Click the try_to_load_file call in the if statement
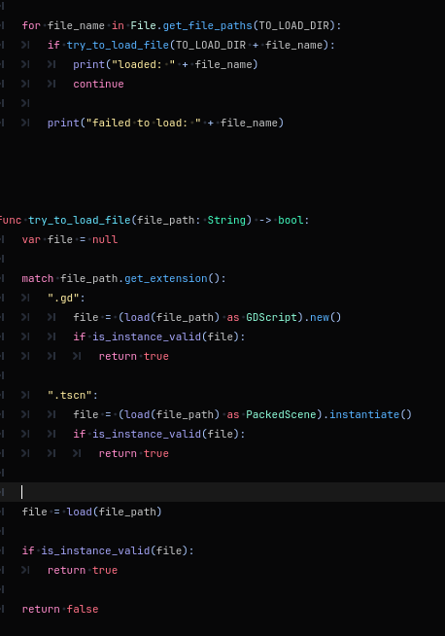This screenshot has height=636, width=445. 118,45
